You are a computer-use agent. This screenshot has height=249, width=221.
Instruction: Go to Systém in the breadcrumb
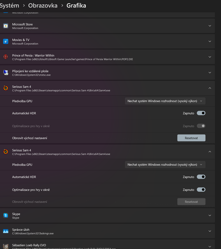click(9, 5)
